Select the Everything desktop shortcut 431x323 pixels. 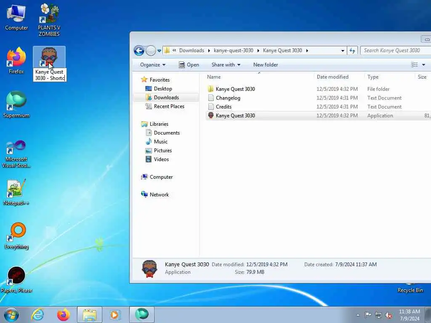(x=16, y=236)
